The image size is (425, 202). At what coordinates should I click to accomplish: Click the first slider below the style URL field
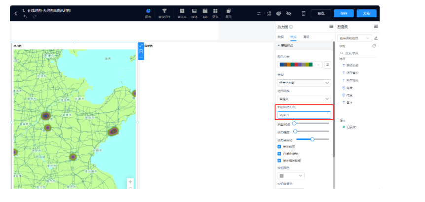[311, 124]
